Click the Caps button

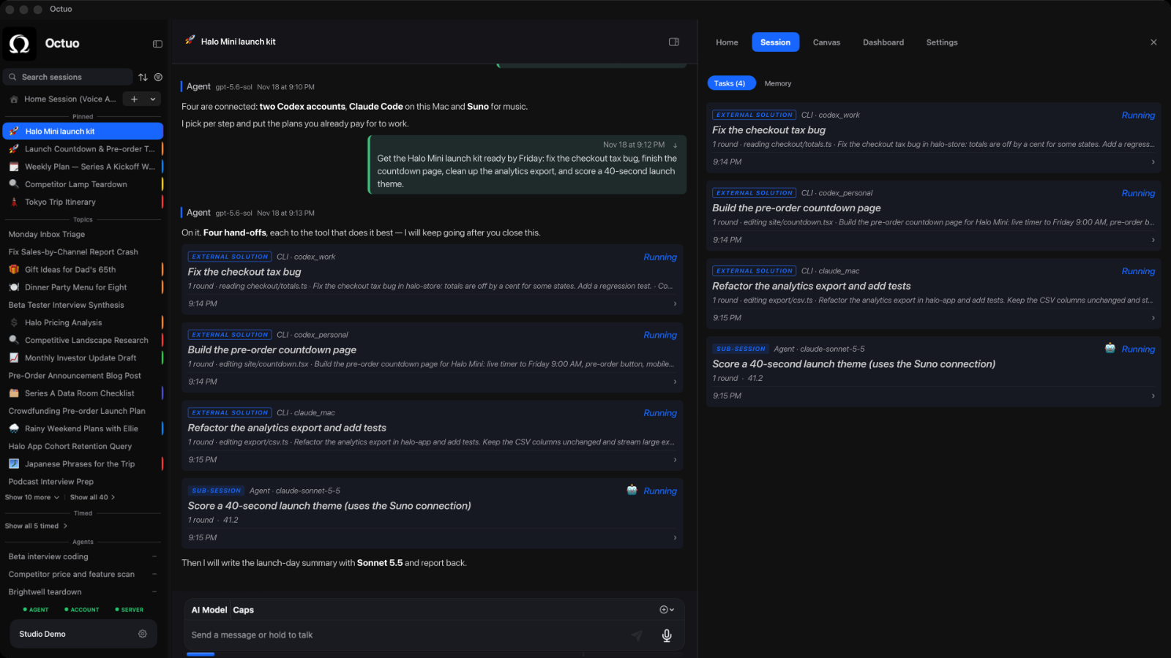pos(244,610)
